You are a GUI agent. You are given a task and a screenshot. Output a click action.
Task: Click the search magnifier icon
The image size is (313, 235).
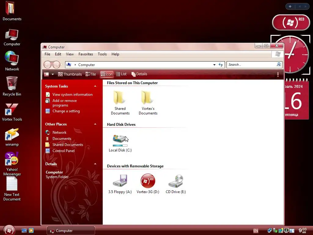coord(279,64)
